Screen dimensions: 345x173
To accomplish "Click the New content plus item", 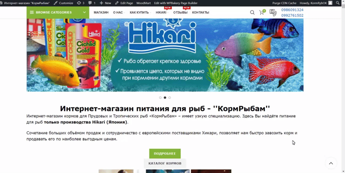I will 105,3.
